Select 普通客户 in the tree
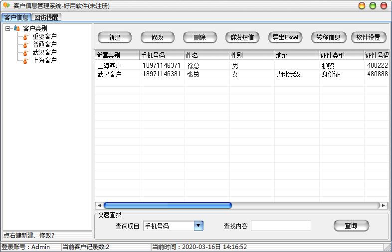Viewport: 392px width, 252px height. coord(45,45)
